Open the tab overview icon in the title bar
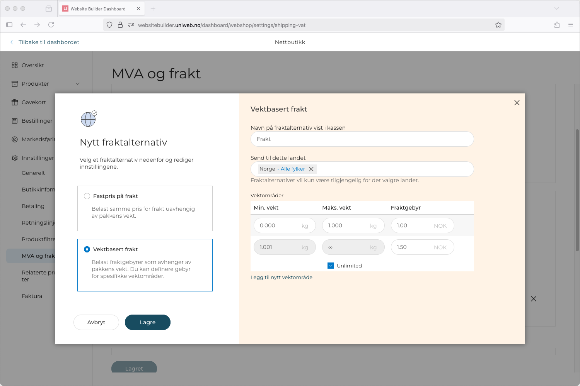Screen dimensions: 580x386 [49, 8]
